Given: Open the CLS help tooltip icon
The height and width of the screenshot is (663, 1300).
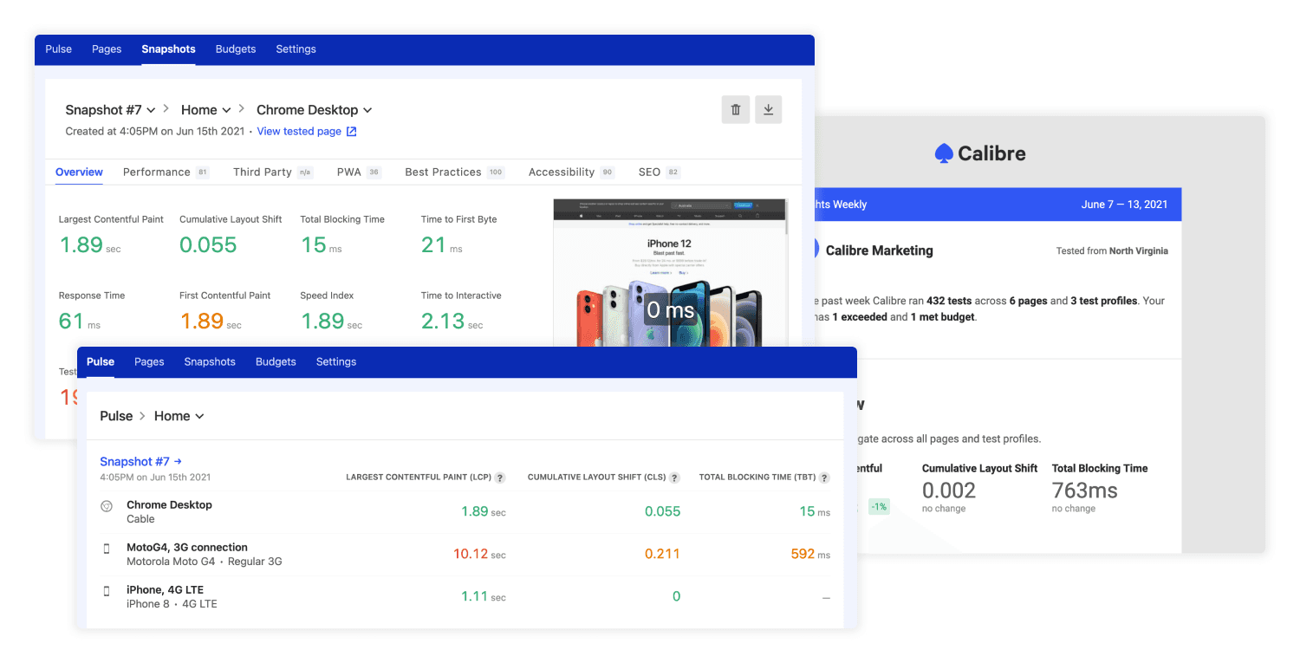Looking at the screenshot, I should 675,477.
